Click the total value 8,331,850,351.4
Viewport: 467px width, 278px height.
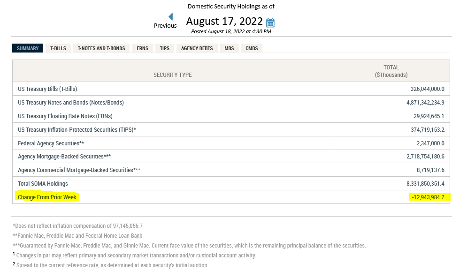[425, 184]
